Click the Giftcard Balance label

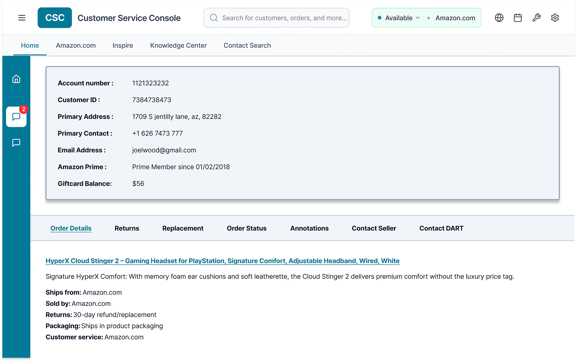(x=85, y=184)
